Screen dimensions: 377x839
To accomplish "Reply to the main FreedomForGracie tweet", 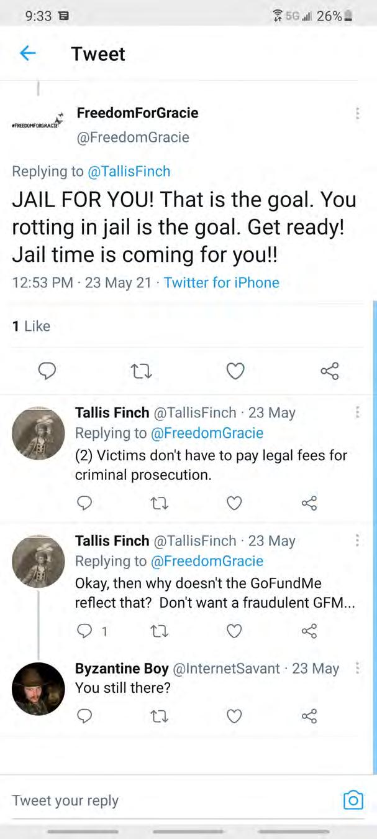I will point(47,371).
